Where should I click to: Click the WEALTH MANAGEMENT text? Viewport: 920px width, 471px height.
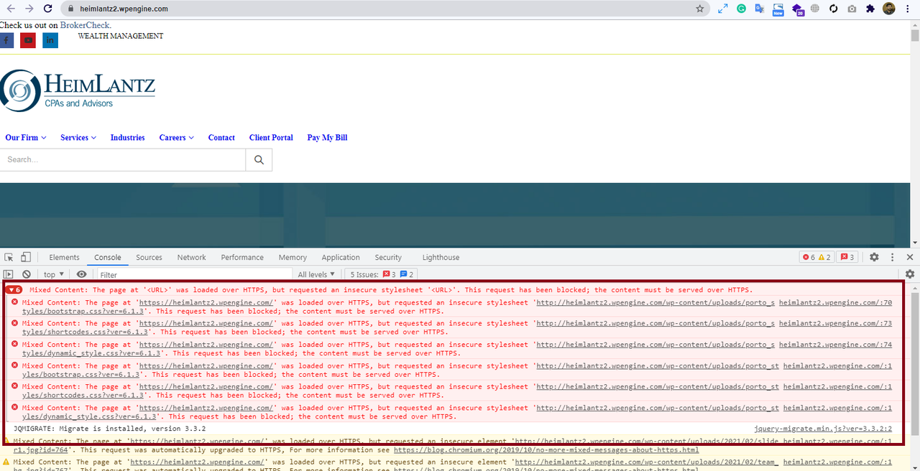[x=121, y=36]
